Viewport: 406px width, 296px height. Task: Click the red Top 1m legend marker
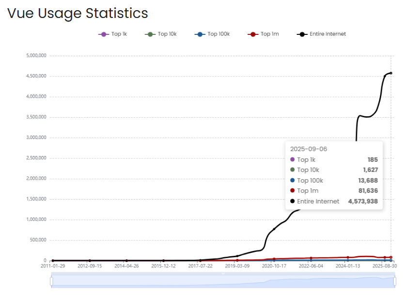pyautogui.click(x=252, y=34)
